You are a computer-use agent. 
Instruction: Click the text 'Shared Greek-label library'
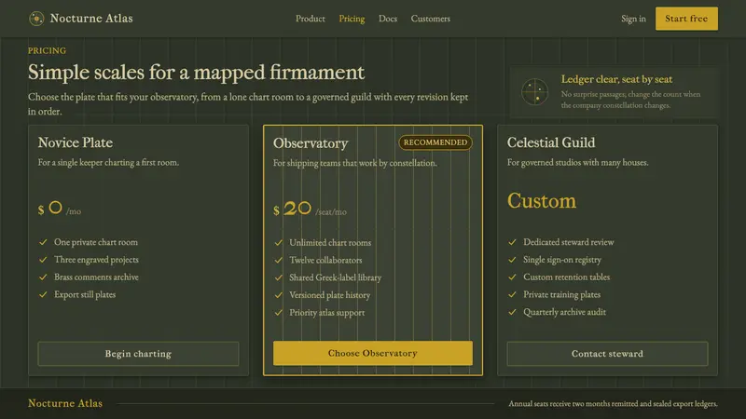point(336,277)
